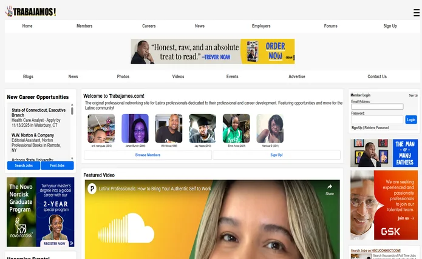The image size is (422, 259).
Task: Go to Careers in top navigation
Action: (149, 26)
